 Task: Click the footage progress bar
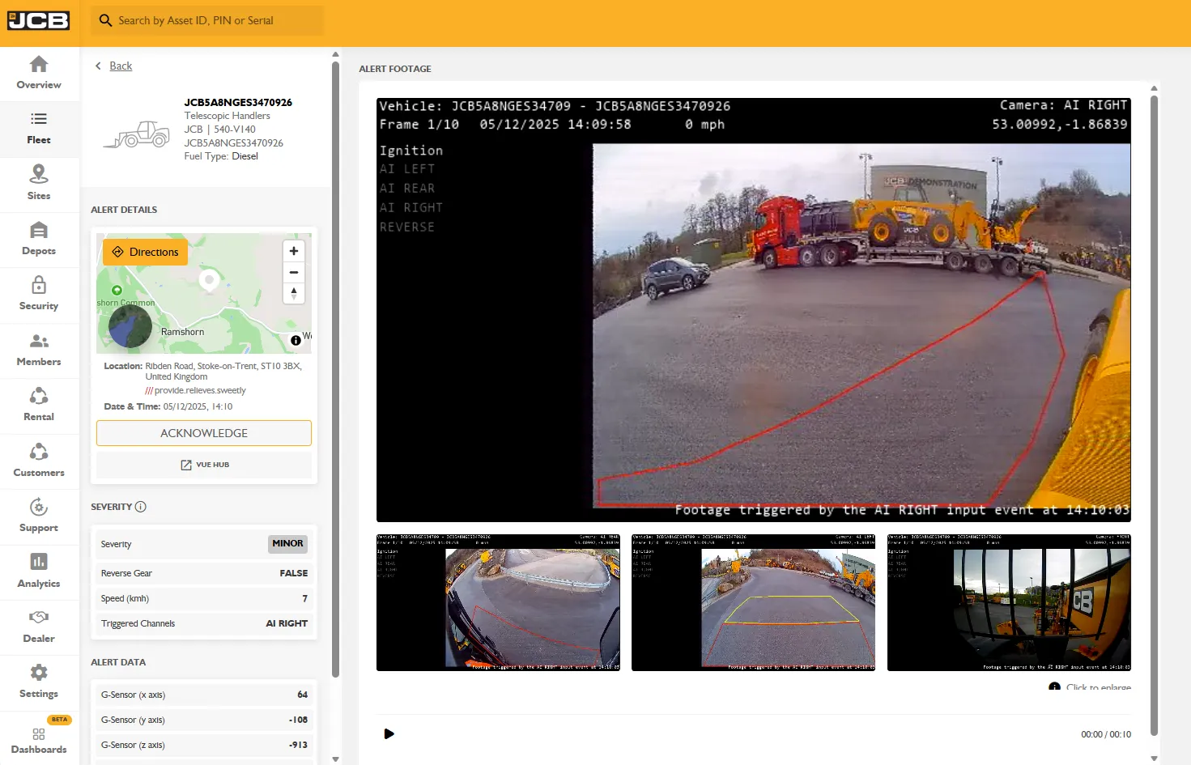(x=753, y=715)
